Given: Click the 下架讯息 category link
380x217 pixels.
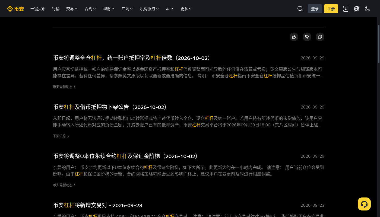Looking at the screenshot, I should tap(61, 136).
